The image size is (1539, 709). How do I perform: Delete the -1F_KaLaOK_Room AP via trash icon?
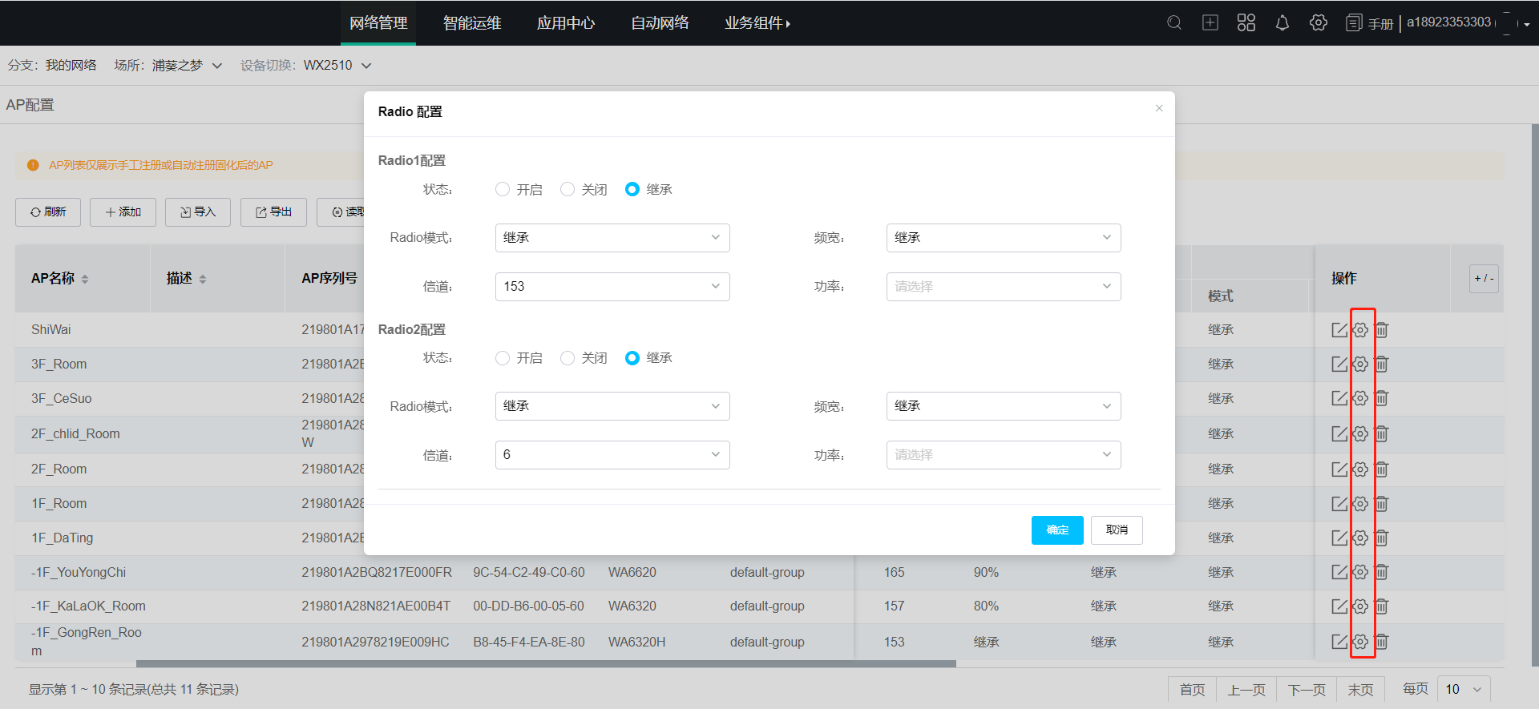coord(1381,606)
